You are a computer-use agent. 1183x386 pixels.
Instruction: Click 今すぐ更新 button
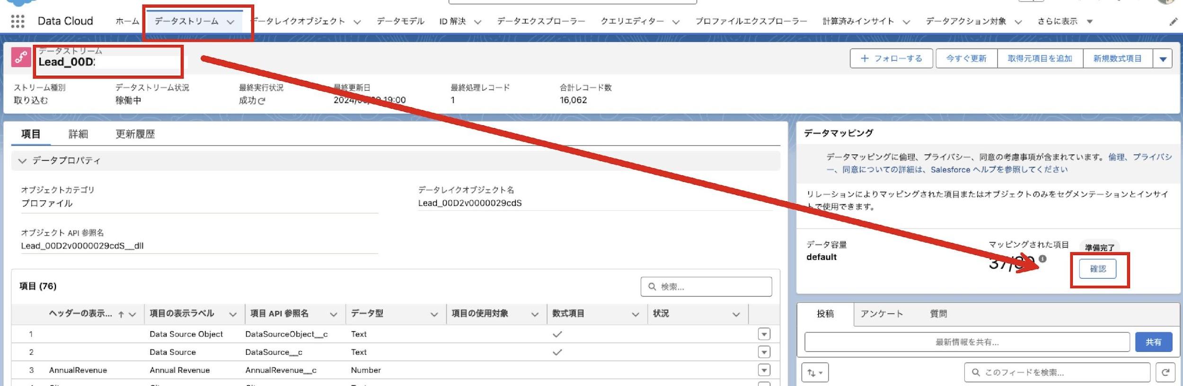pos(966,59)
